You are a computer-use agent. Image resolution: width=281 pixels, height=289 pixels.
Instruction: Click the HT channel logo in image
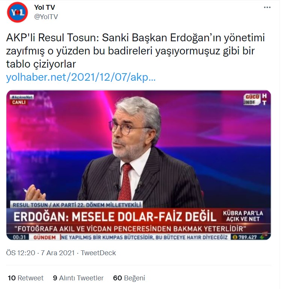(x=264, y=99)
